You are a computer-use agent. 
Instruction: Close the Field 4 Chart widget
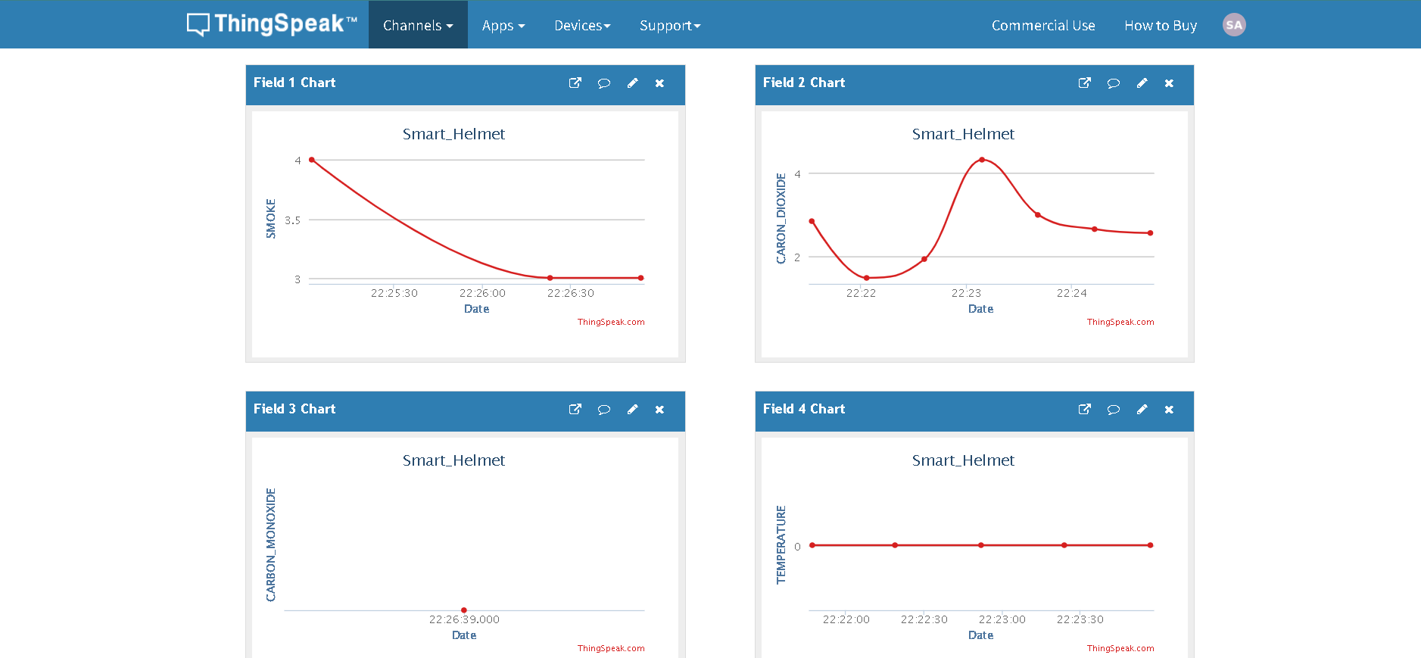1169,410
